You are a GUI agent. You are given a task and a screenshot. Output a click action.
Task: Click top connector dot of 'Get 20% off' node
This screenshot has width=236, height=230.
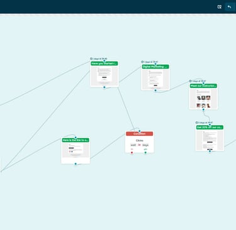pyautogui.click(x=210, y=124)
